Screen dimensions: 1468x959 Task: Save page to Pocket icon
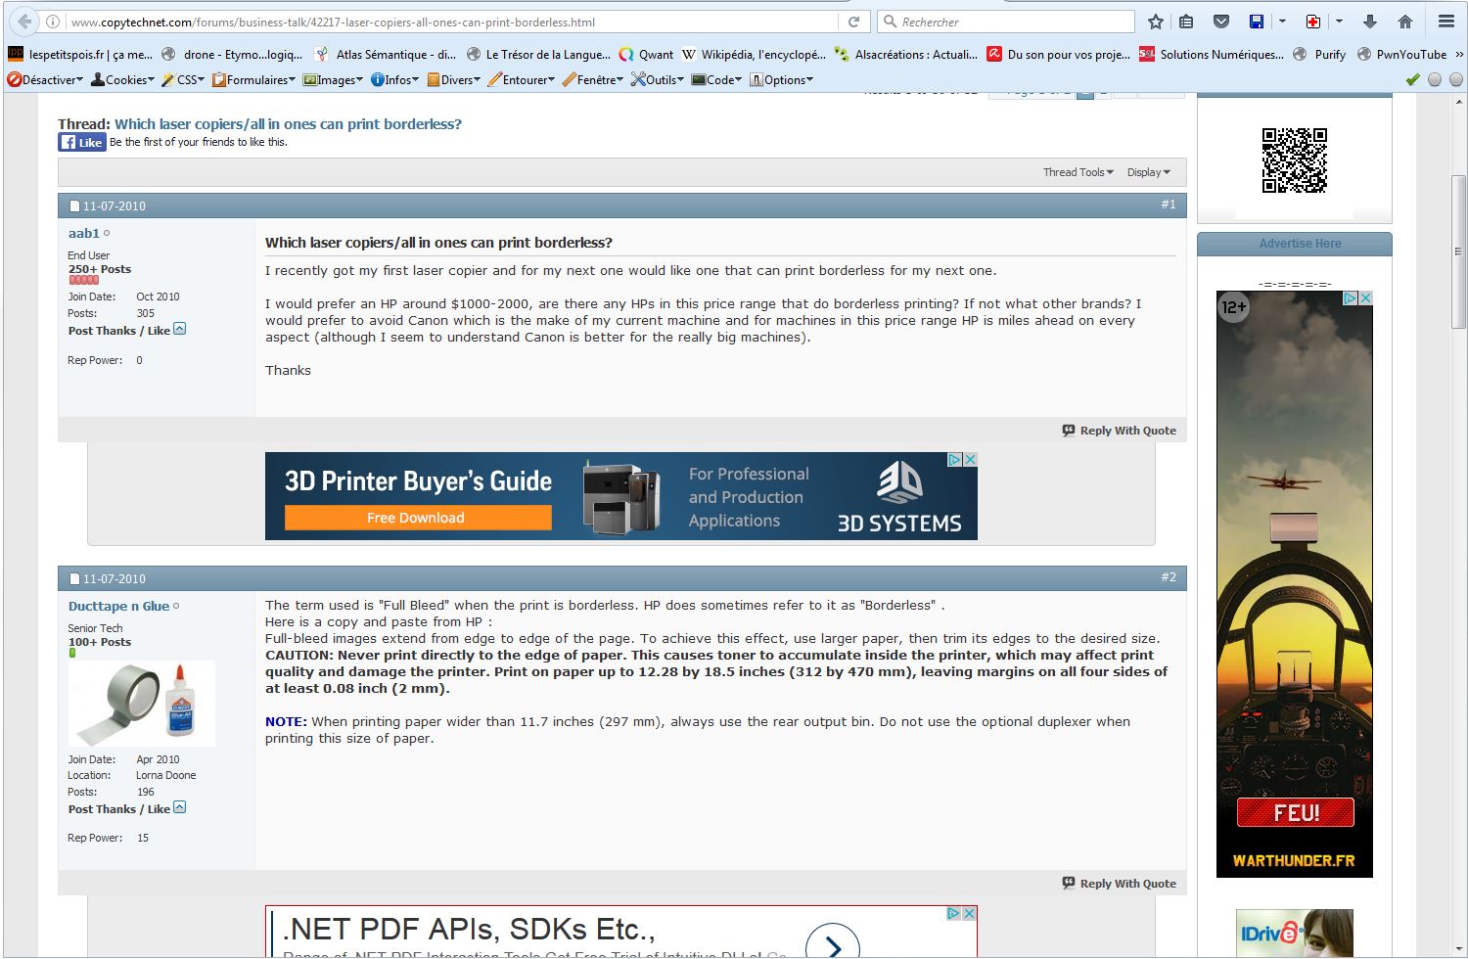1221,22
